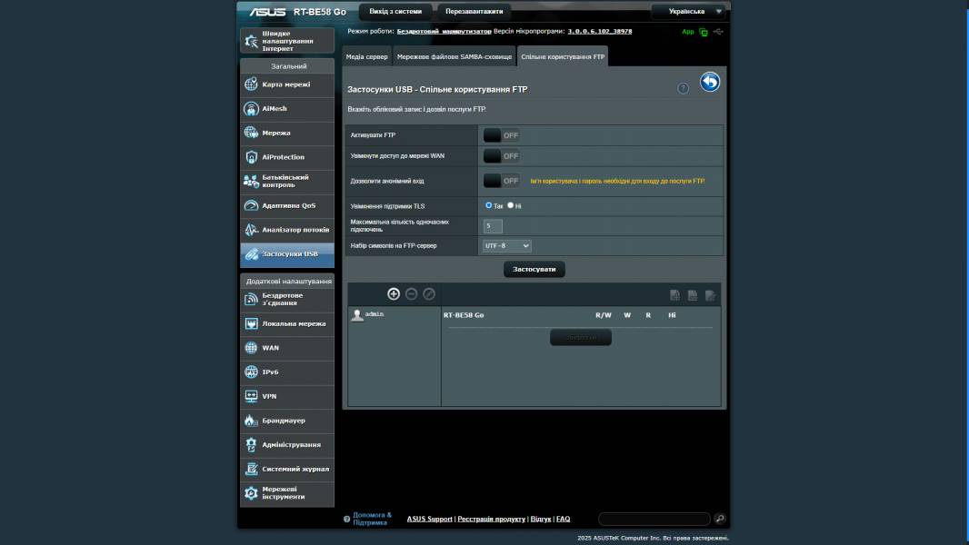Click the firmware version link
This screenshot has width=969, height=545.
[x=599, y=31]
